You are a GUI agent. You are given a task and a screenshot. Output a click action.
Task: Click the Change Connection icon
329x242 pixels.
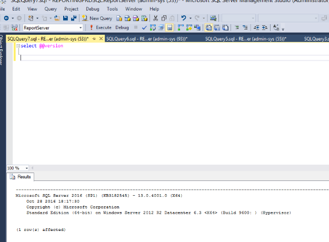coord(15,28)
